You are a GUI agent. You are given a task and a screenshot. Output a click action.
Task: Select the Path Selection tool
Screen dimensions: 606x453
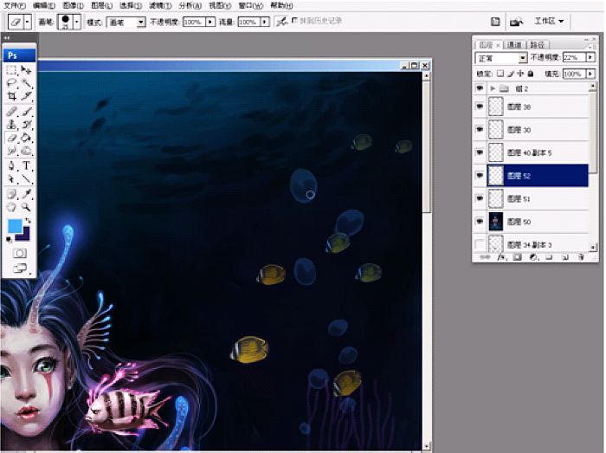11,179
